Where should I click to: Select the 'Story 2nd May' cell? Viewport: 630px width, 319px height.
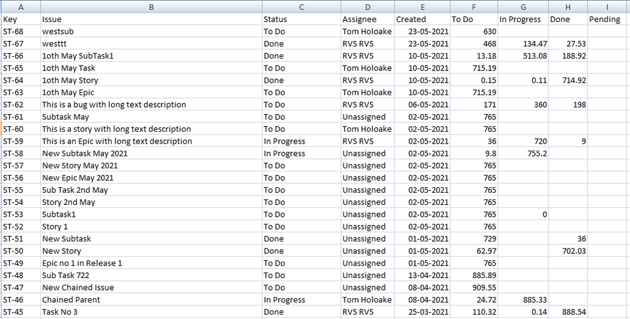tap(151, 202)
